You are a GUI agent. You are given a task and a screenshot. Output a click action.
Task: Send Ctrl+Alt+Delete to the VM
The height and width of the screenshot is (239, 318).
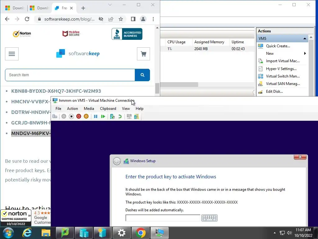(55, 116)
